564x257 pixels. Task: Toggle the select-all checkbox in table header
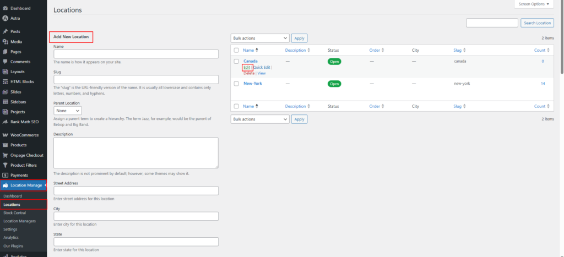coord(236,50)
